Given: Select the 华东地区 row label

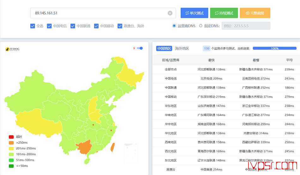Looking at the screenshot, I should pos(171,106).
